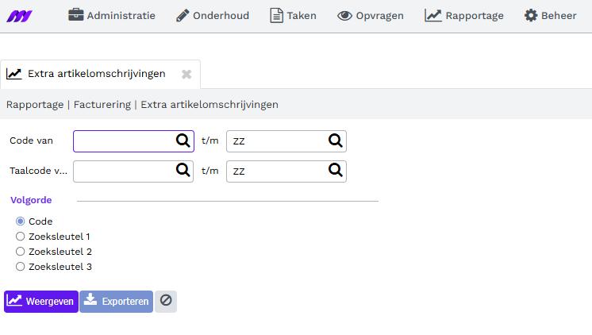This screenshot has width=592, height=335.
Task: Open lookup search for Code t/m field
Action: [x=335, y=141]
